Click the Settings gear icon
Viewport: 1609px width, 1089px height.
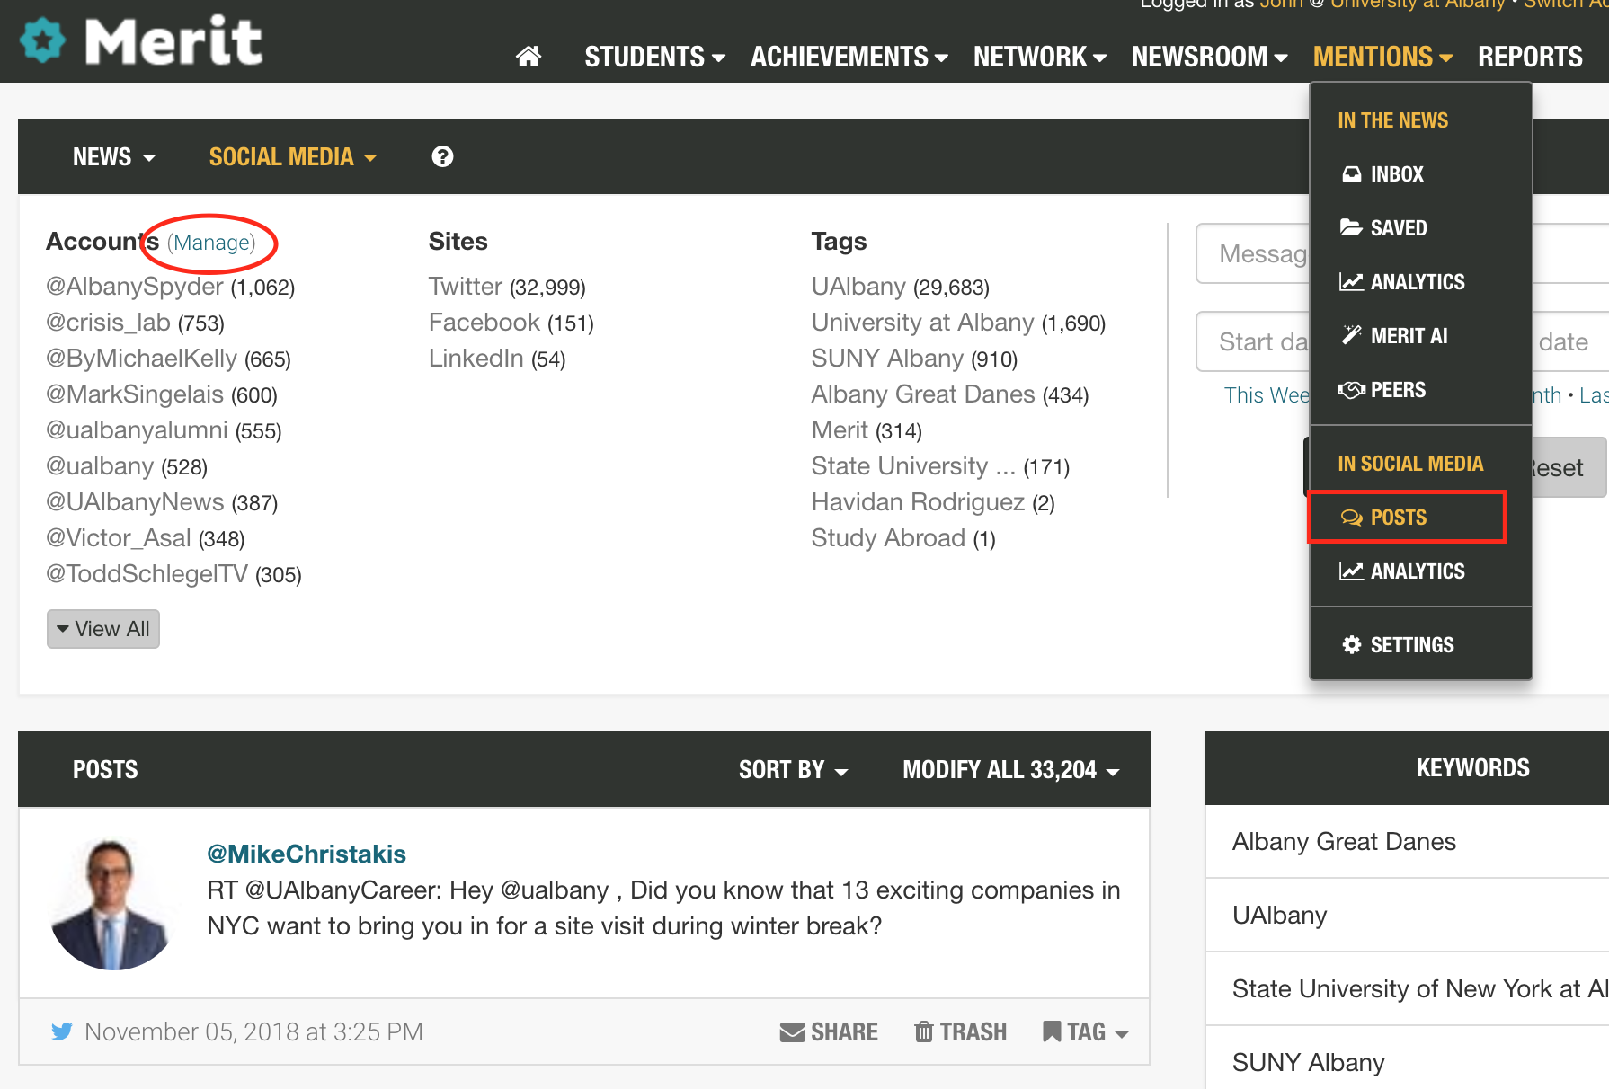(x=1351, y=644)
